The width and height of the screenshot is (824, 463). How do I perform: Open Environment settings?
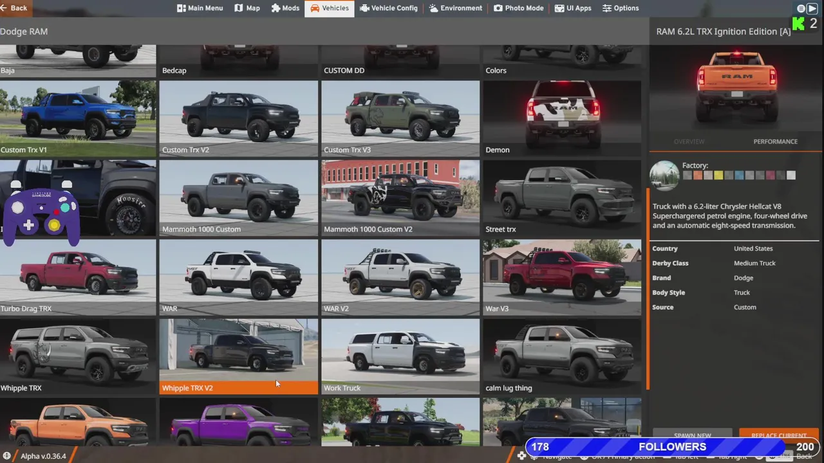455,8
